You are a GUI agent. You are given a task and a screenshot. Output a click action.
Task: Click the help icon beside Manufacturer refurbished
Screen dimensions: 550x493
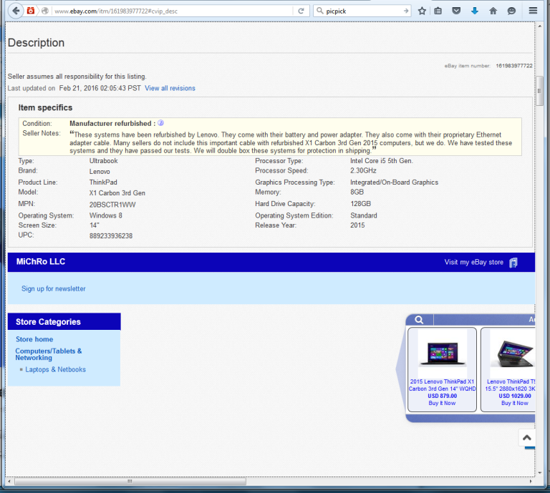click(x=160, y=123)
